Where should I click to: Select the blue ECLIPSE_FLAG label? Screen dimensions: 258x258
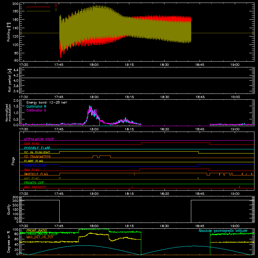[35, 165]
